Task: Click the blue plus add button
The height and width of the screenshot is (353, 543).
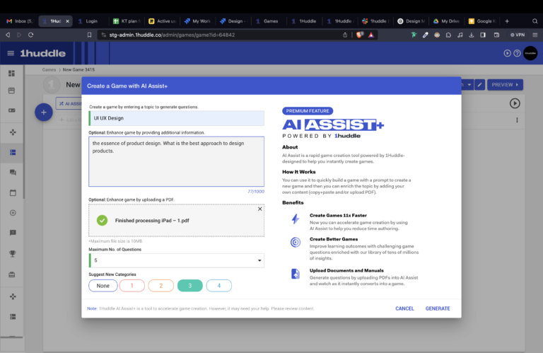Action: pyautogui.click(x=44, y=112)
